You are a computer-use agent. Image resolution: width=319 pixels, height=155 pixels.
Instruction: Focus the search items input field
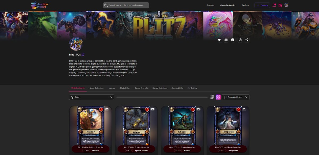pos(126,5)
